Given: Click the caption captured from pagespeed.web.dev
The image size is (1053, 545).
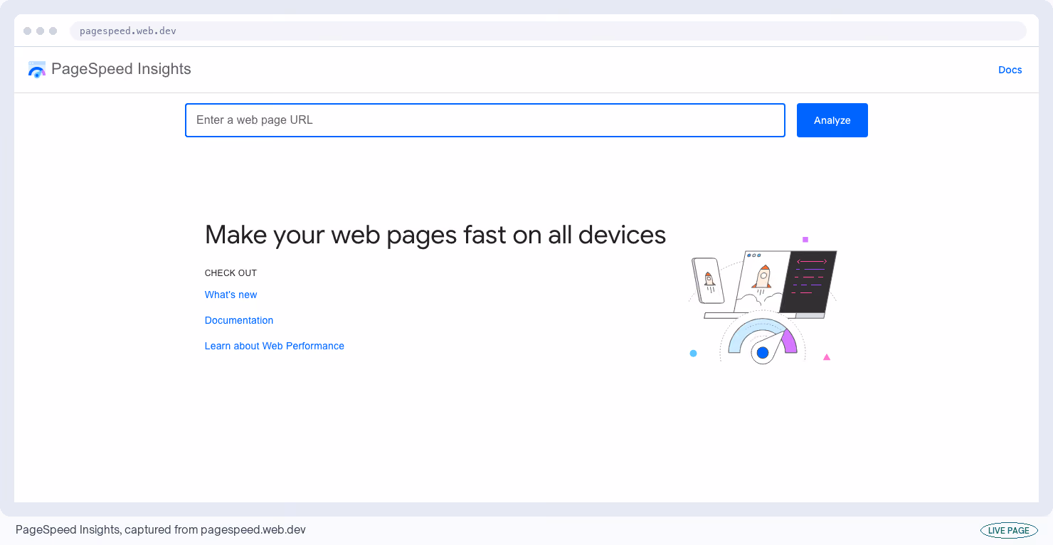Looking at the screenshot, I should point(161,530).
